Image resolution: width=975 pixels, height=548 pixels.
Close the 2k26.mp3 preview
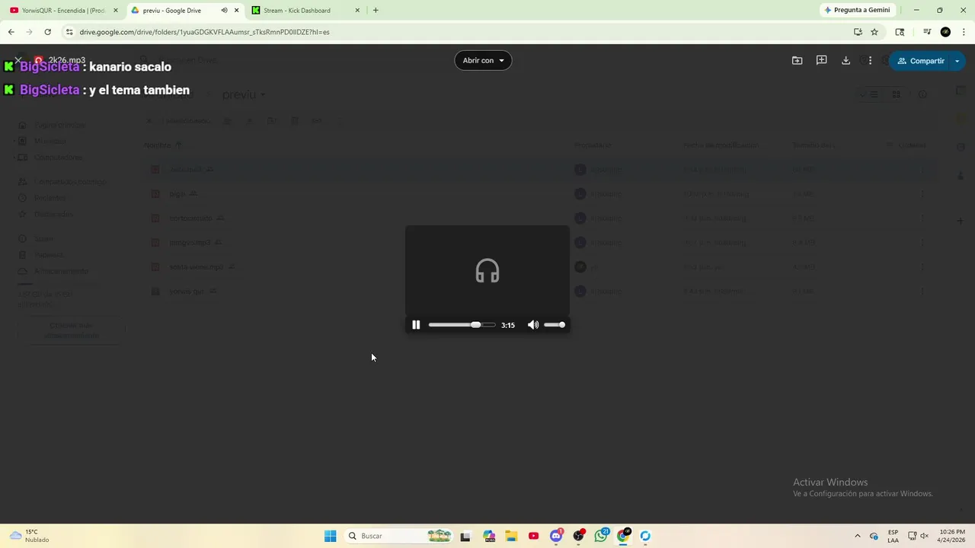[18, 60]
